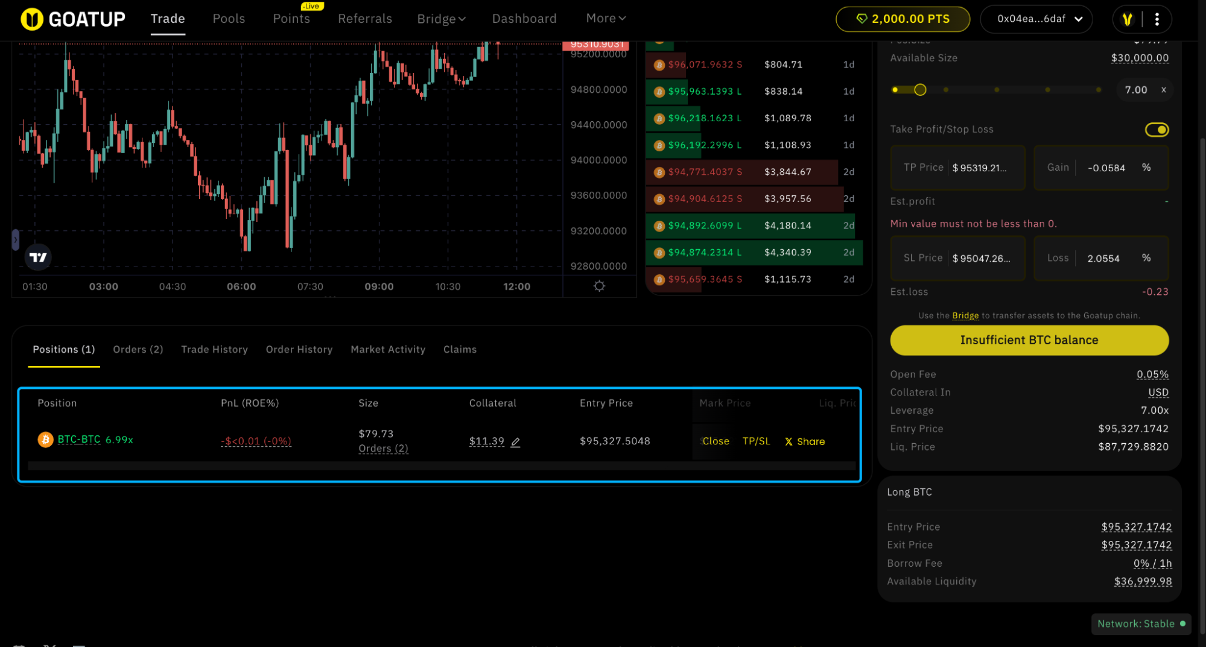Screen dimensions: 1206x647
Task: Share position via the X icon
Action: pos(788,441)
